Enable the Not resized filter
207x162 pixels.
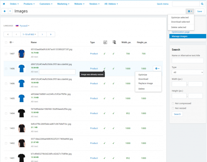click(x=173, y=108)
